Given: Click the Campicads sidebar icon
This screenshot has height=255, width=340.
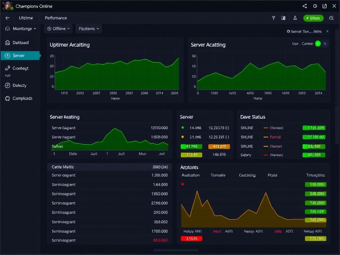Looking at the screenshot, I should click(7, 98).
